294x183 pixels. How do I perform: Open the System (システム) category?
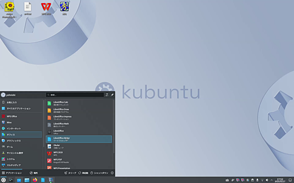pos(22,159)
